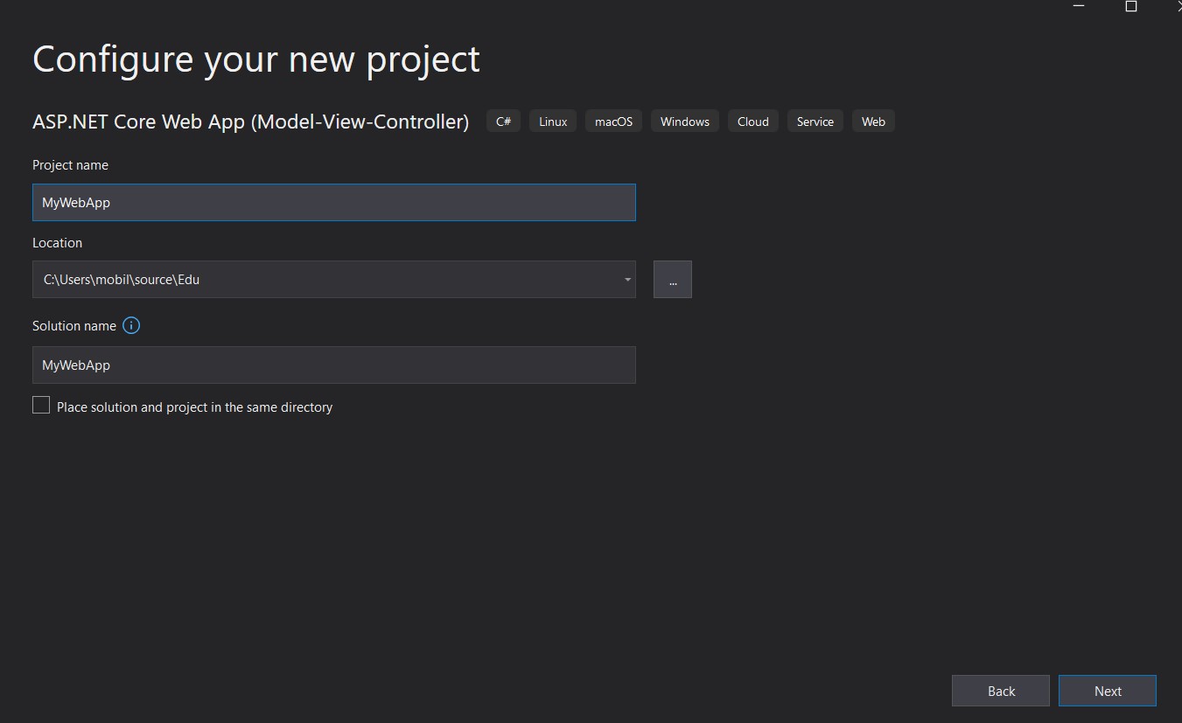Click the C# tag
Viewport: 1182px width, 723px height.
coord(503,122)
